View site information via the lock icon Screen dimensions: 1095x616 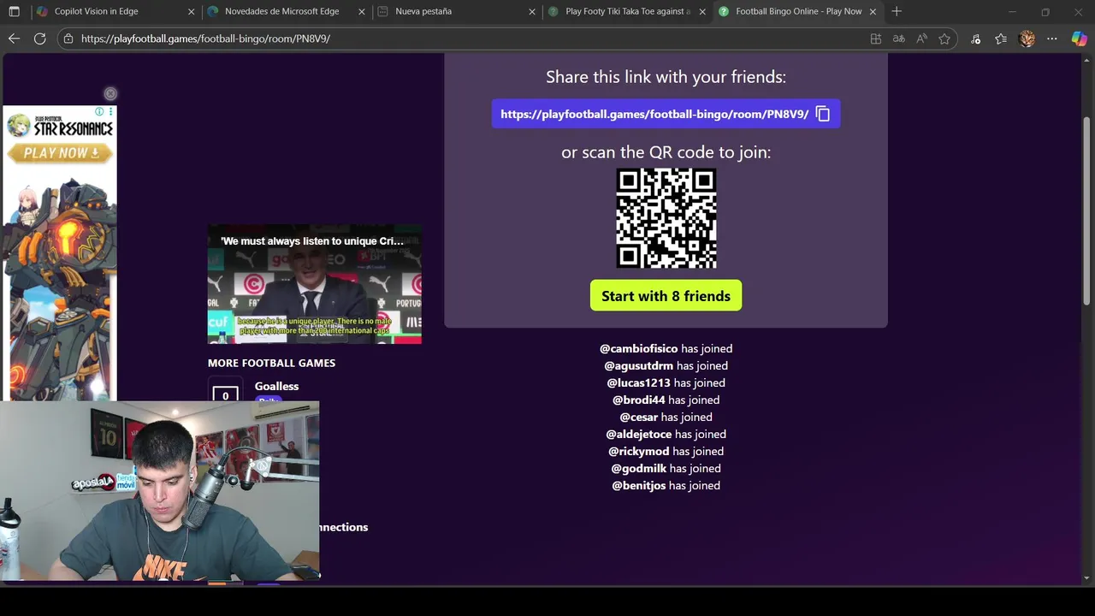tap(68, 38)
